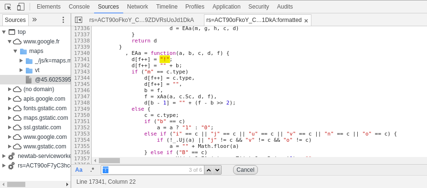Expand the fonts.gstatic.com node
This screenshot has width=427, height=188.
(x=10, y=108)
